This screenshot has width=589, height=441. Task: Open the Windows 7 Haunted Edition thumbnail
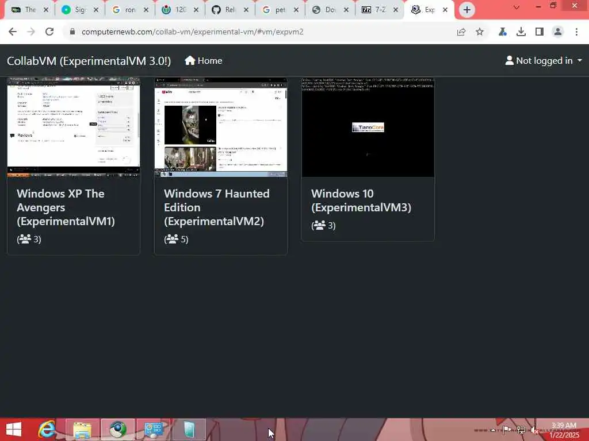pyautogui.click(x=221, y=127)
